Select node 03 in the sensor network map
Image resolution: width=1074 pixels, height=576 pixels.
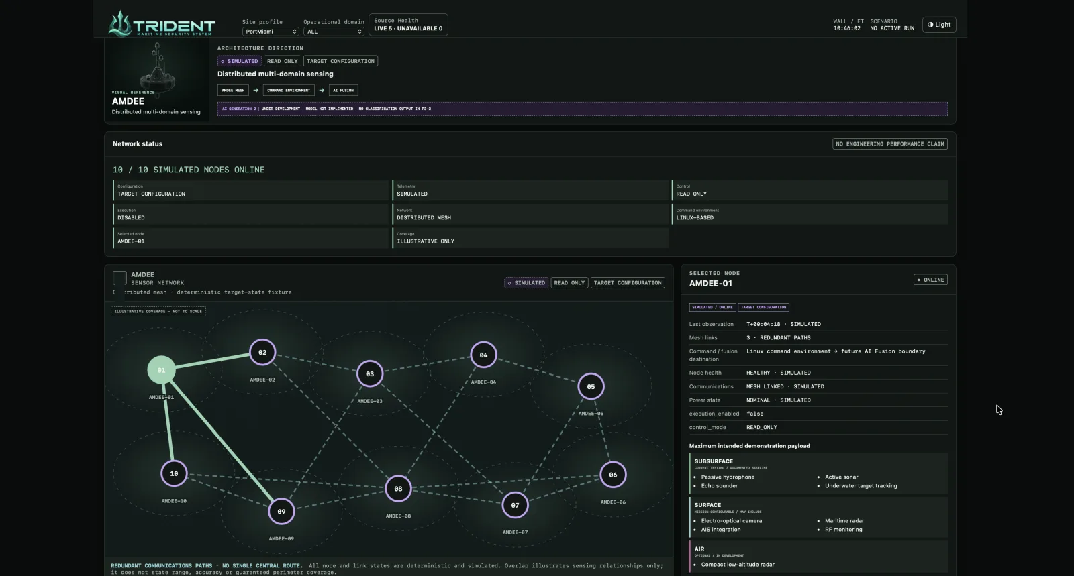click(370, 373)
